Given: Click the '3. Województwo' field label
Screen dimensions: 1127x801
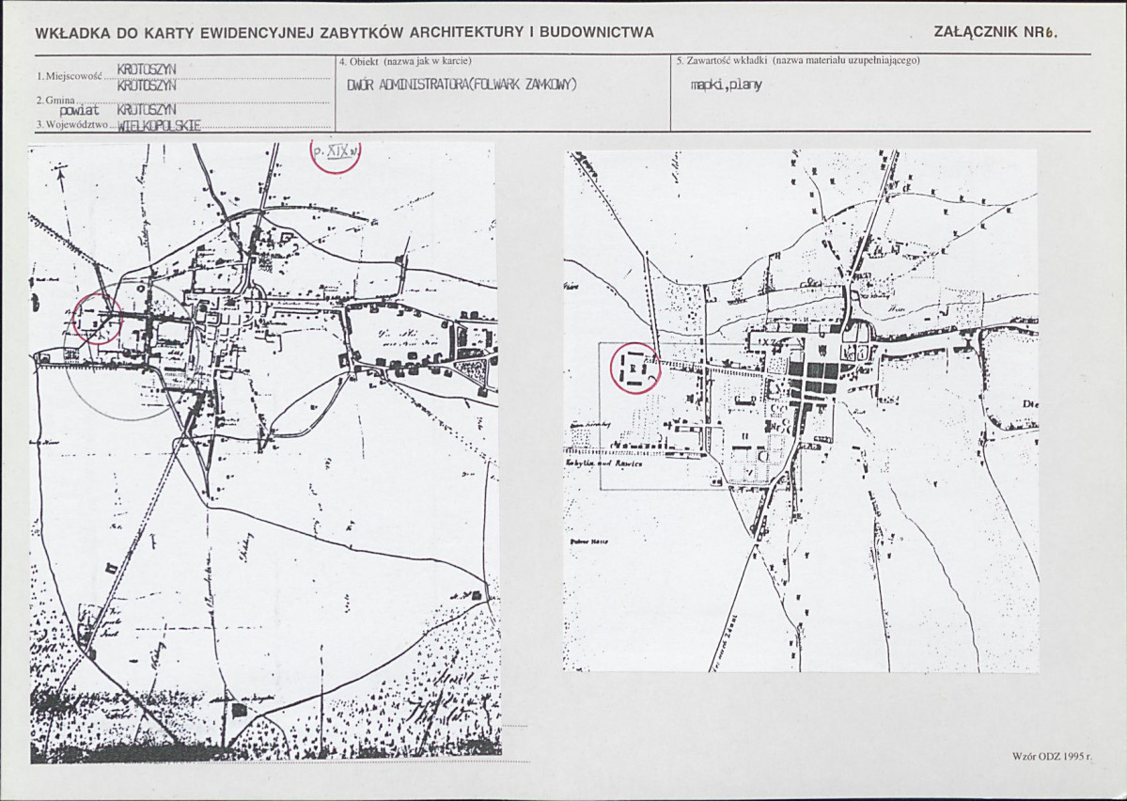Looking at the screenshot, I should (71, 124).
